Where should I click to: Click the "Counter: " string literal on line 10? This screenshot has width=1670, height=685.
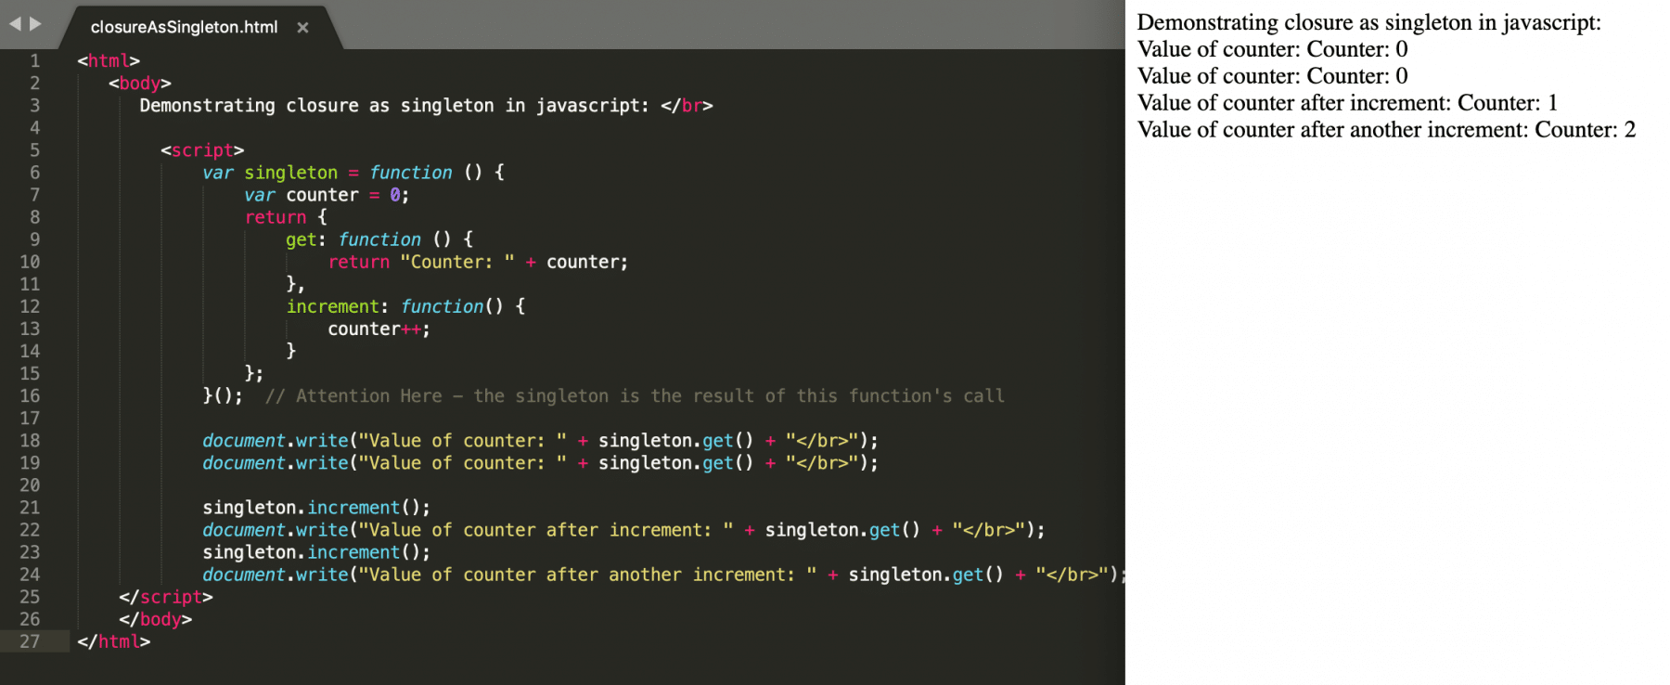tap(456, 262)
